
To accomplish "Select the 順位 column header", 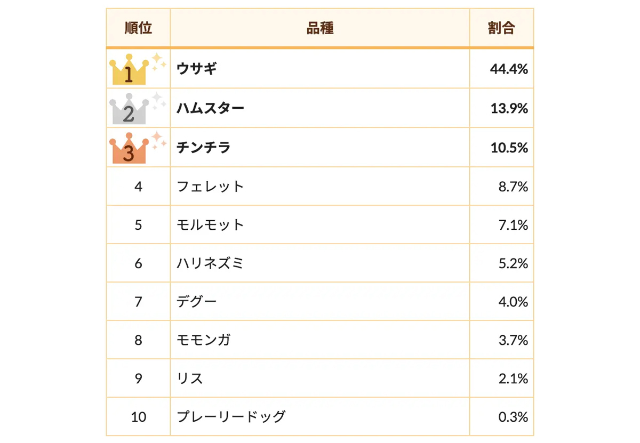I will tap(138, 28).
